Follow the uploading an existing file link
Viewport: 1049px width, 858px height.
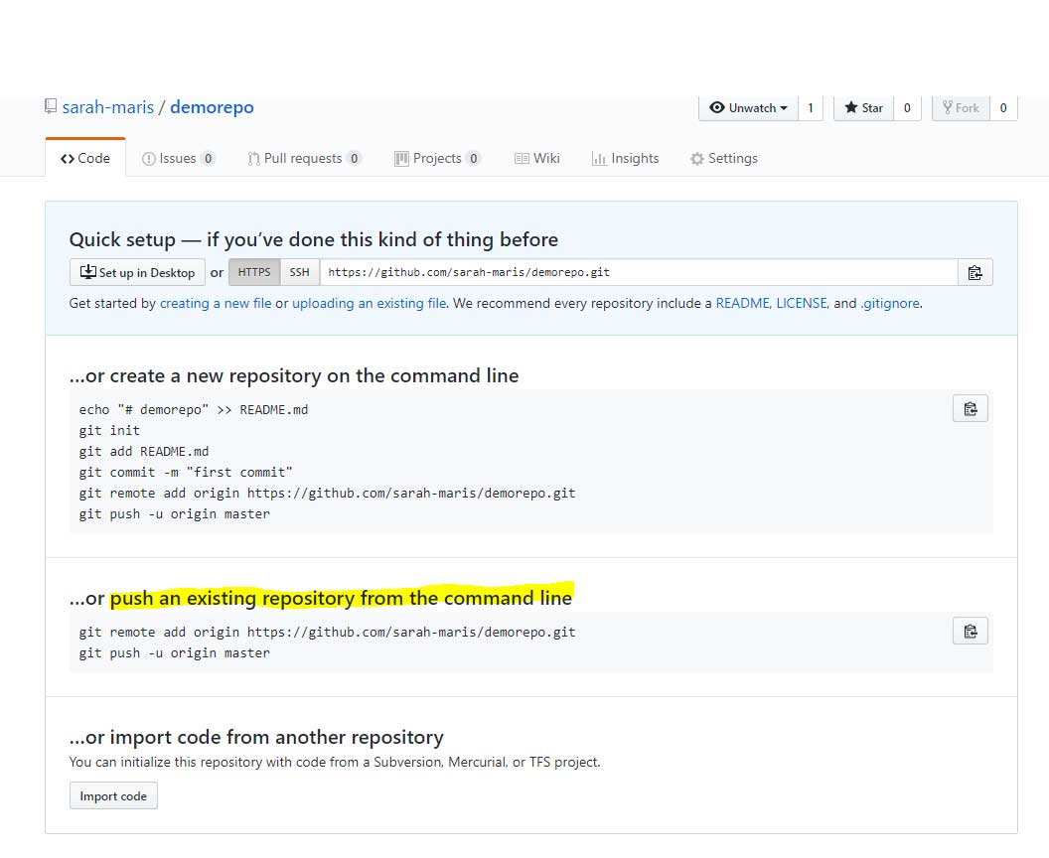[370, 303]
